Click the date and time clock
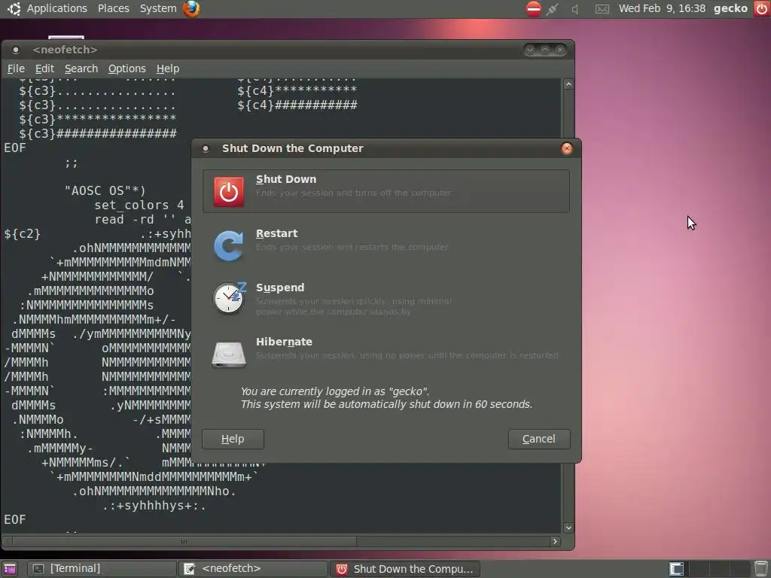 662,8
